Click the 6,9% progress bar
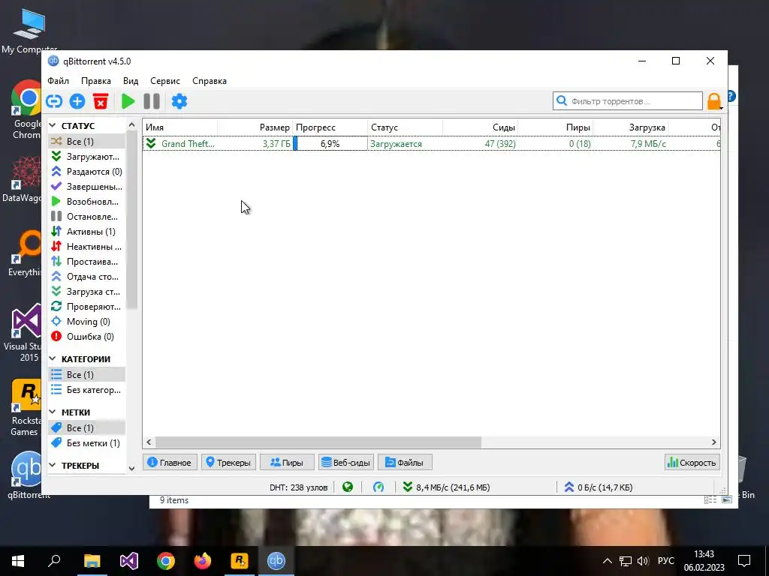The height and width of the screenshot is (576, 769). 330,143
